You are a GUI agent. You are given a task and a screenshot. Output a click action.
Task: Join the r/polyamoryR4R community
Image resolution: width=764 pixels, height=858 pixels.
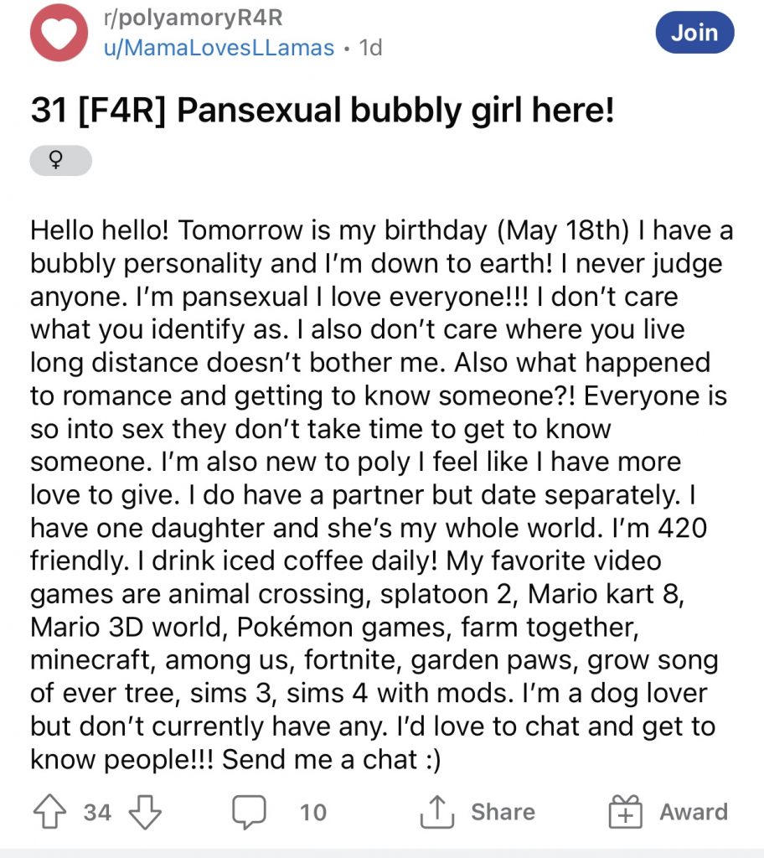click(695, 33)
